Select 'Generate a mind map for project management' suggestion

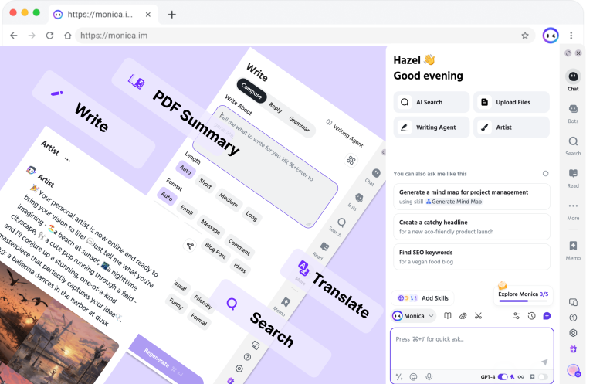coord(472,197)
